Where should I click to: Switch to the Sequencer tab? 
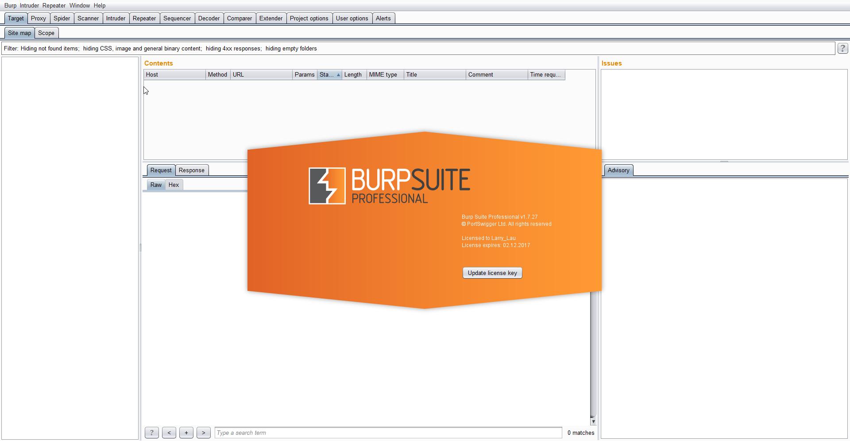tap(177, 19)
